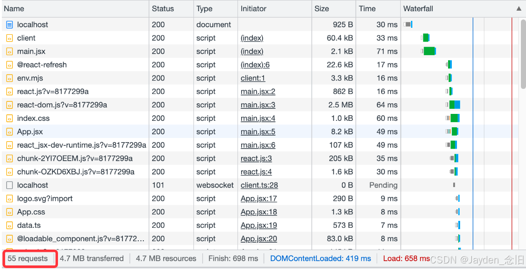526x269 pixels.
Task: Sort requests by the Name column header
Action: (x=75, y=9)
